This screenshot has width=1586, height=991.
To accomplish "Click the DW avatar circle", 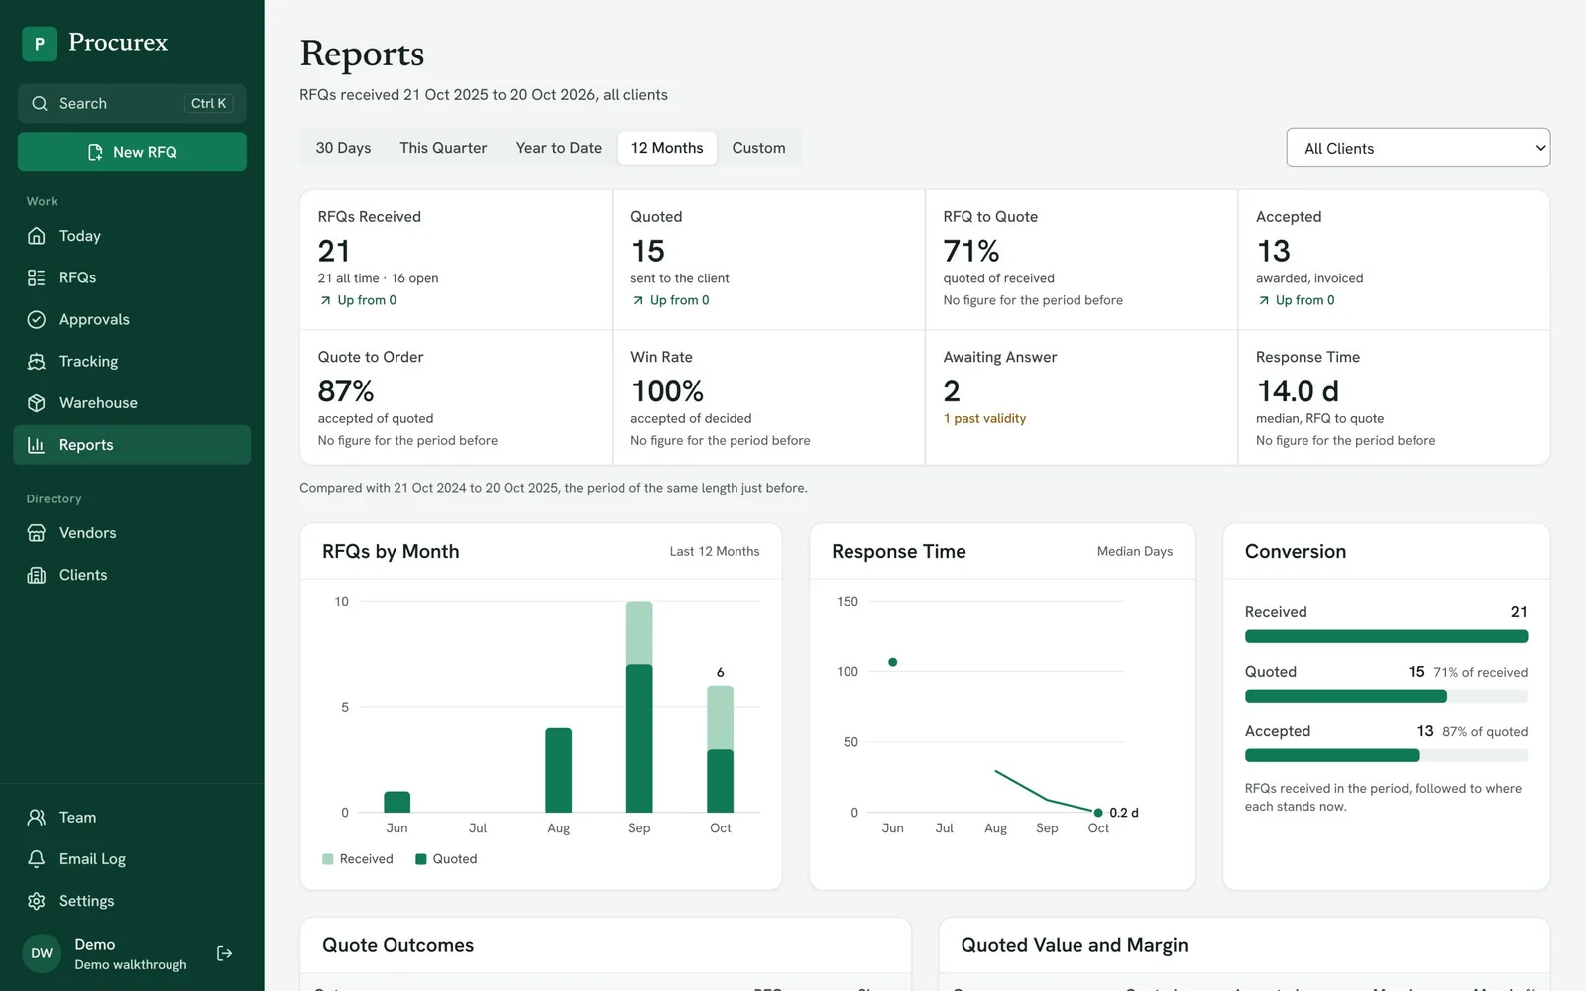I will point(42,953).
